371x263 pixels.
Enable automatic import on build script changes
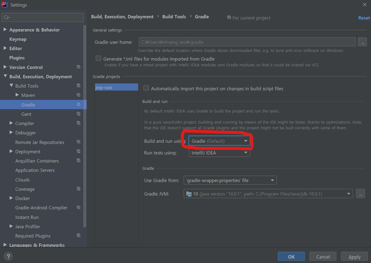(x=146, y=88)
